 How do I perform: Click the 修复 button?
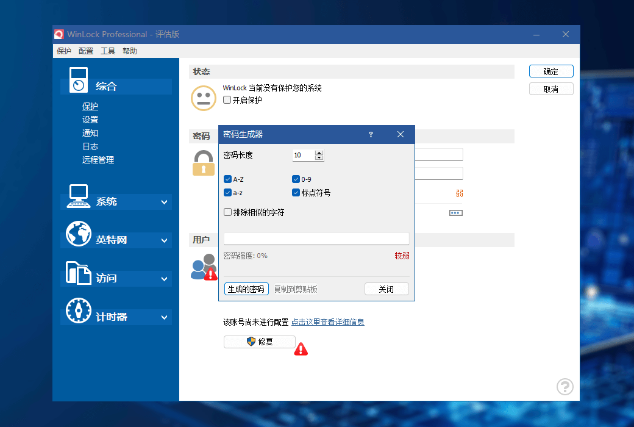260,342
